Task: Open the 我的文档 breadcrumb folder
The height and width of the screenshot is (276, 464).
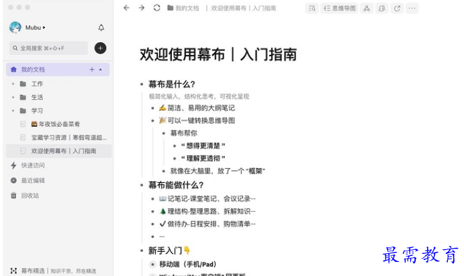Action: pyautogui.click(x=183, y=8)
